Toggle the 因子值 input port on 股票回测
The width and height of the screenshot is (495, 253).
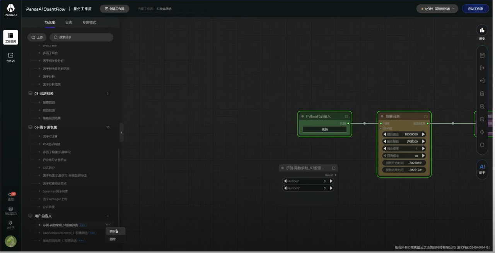[381, 128]
